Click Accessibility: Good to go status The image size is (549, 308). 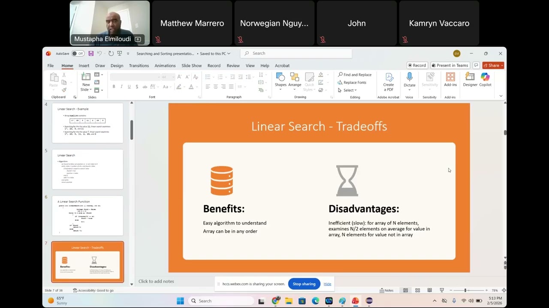pos(94,290)
